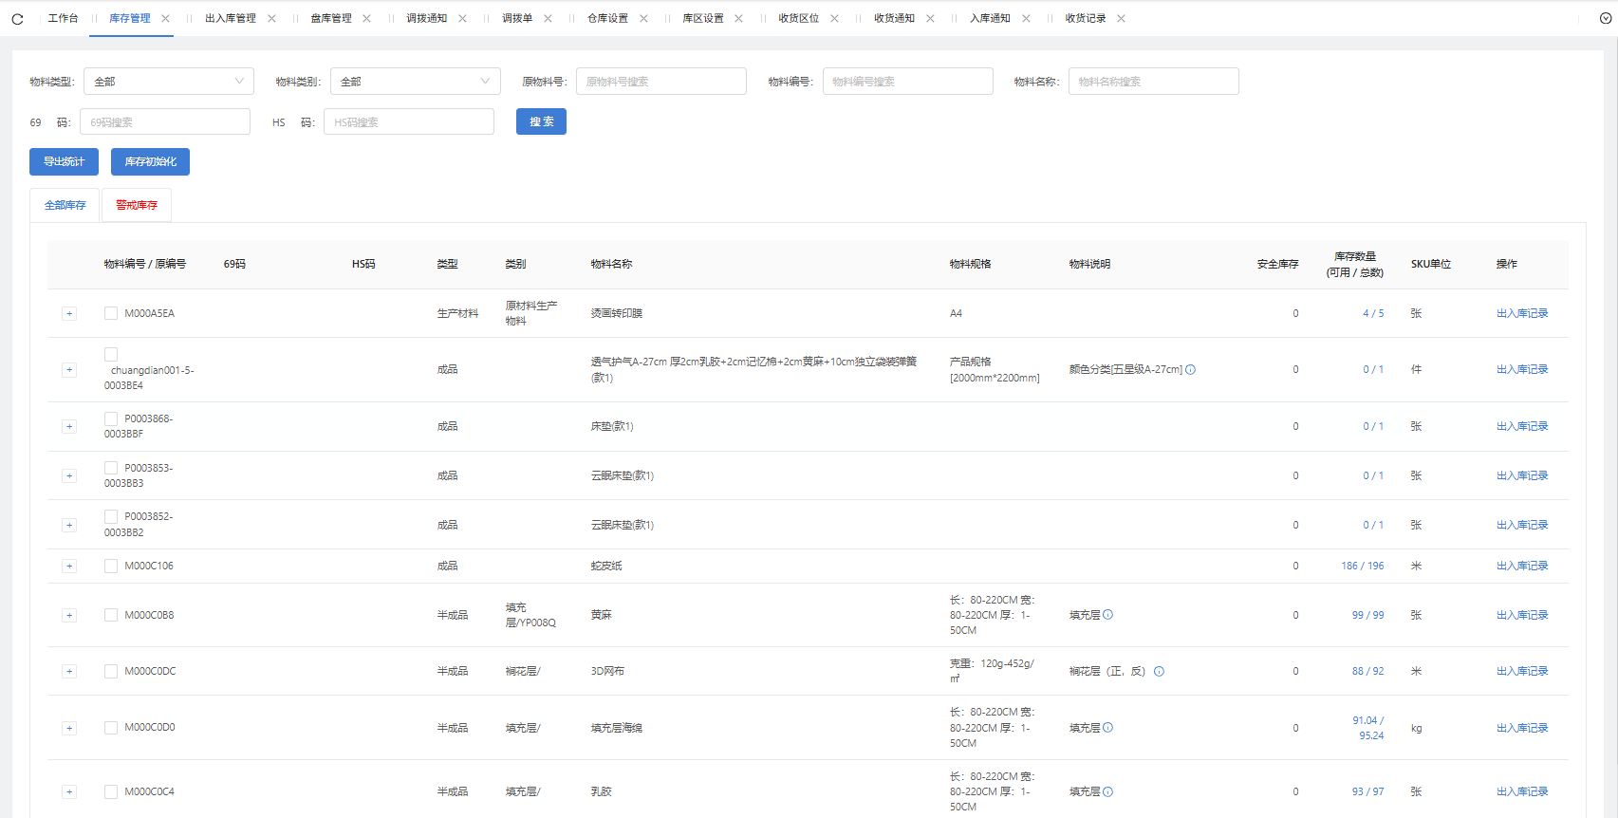This screenshot has width=1618, height=818.
Task: Focus the HS码 search field
Action: pyautogui.click(x=409, y=121)
